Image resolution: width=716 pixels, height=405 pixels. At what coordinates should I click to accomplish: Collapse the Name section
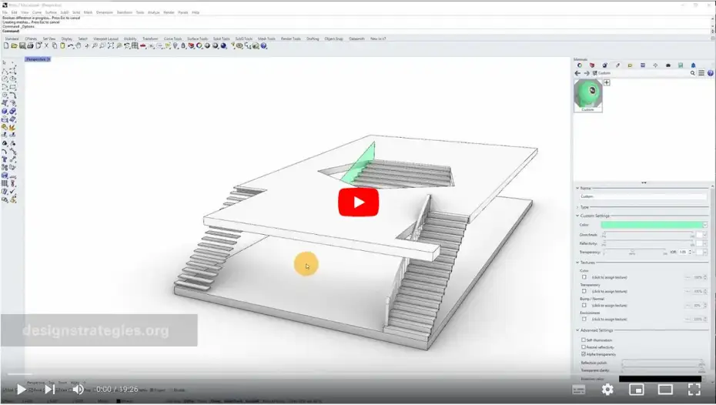577,188
